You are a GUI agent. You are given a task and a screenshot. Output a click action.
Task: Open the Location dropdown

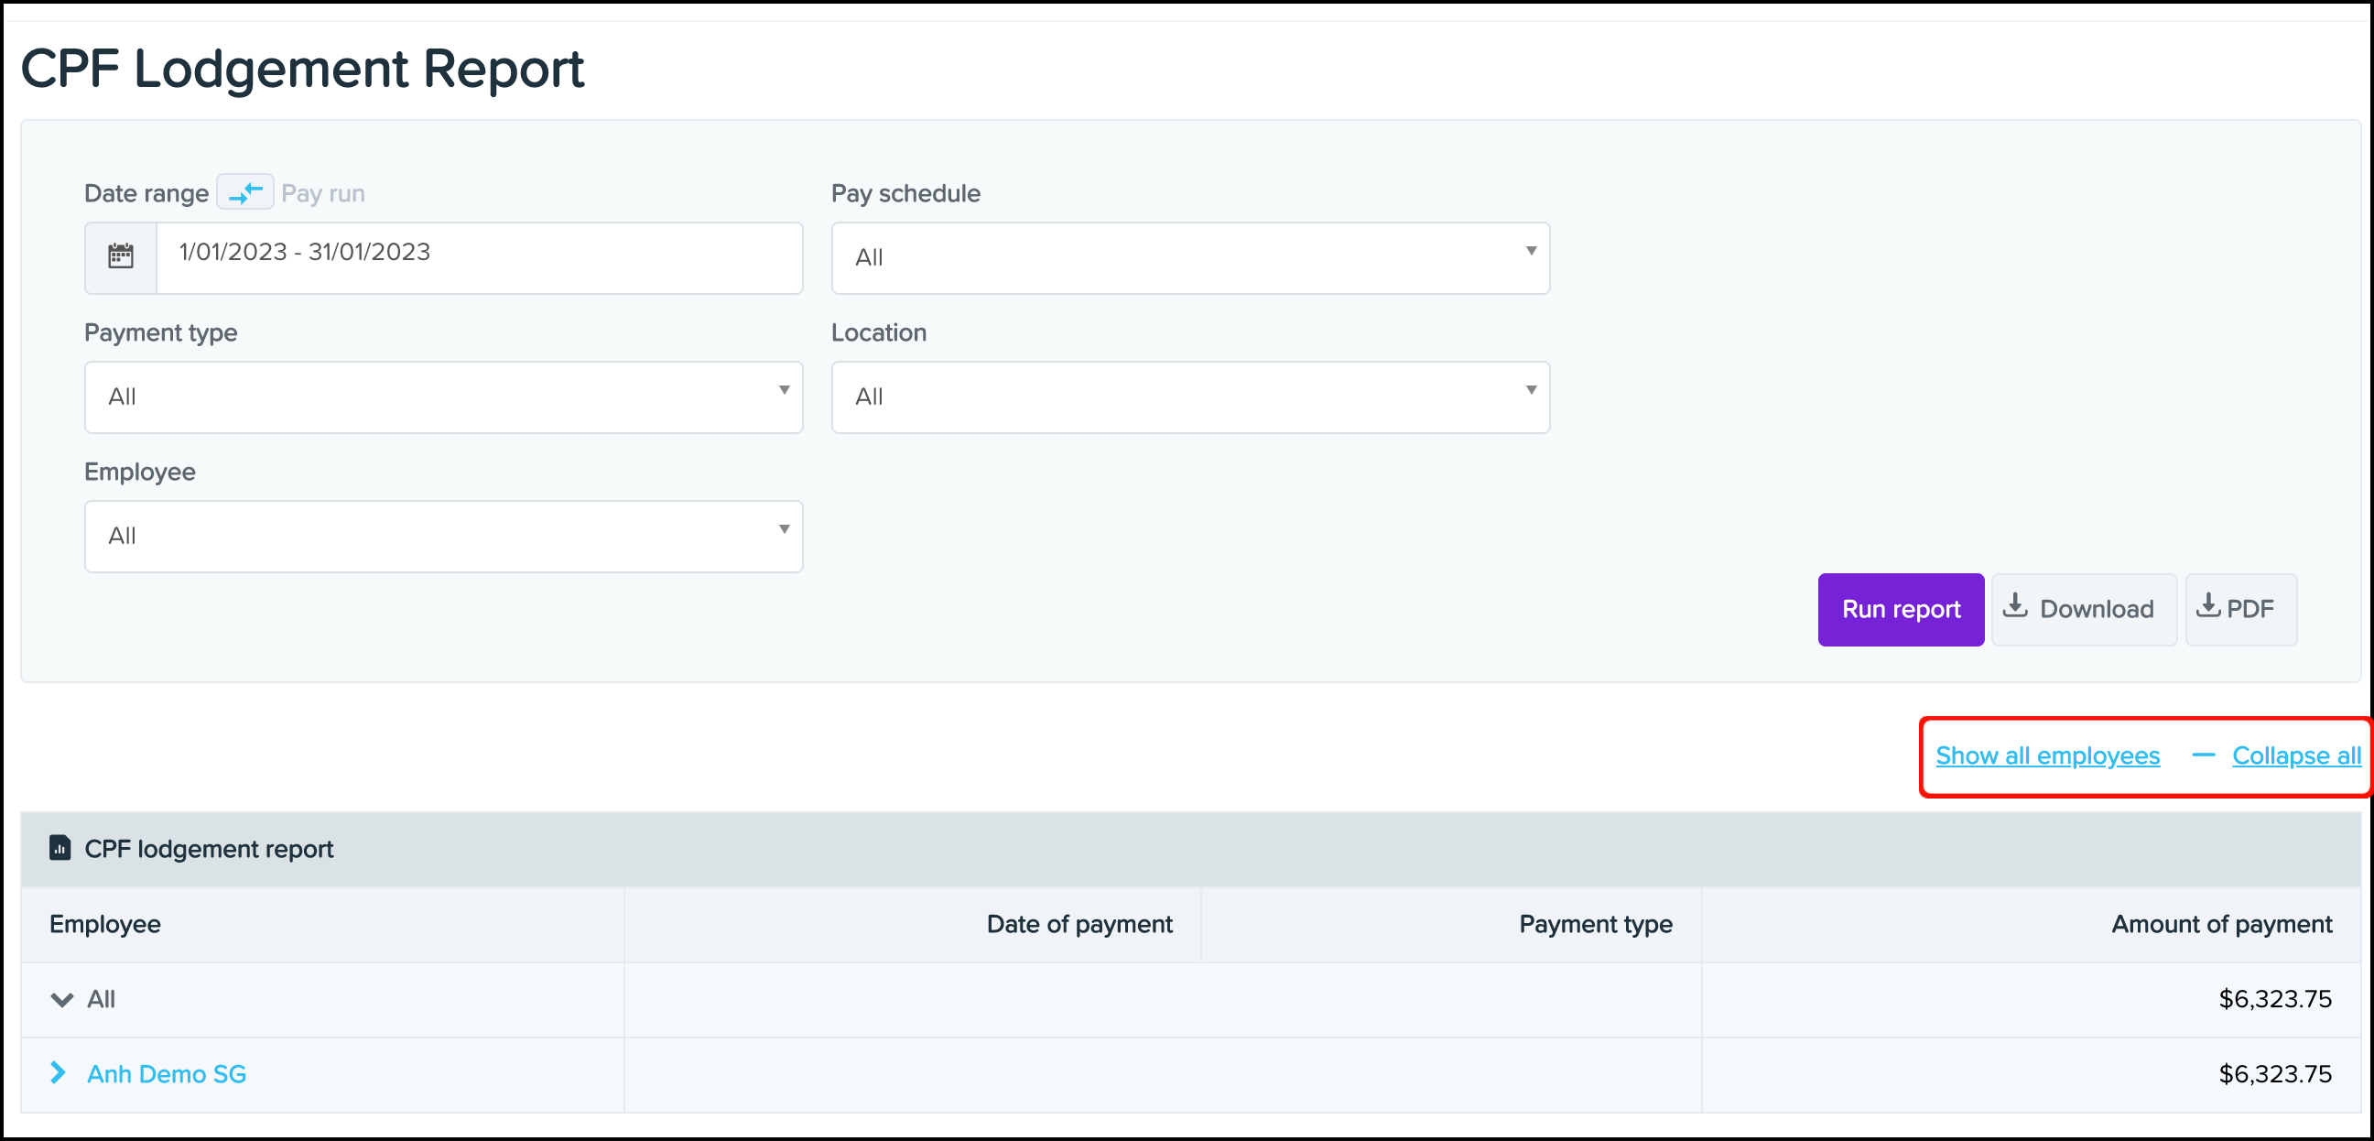pos(1190,397)
